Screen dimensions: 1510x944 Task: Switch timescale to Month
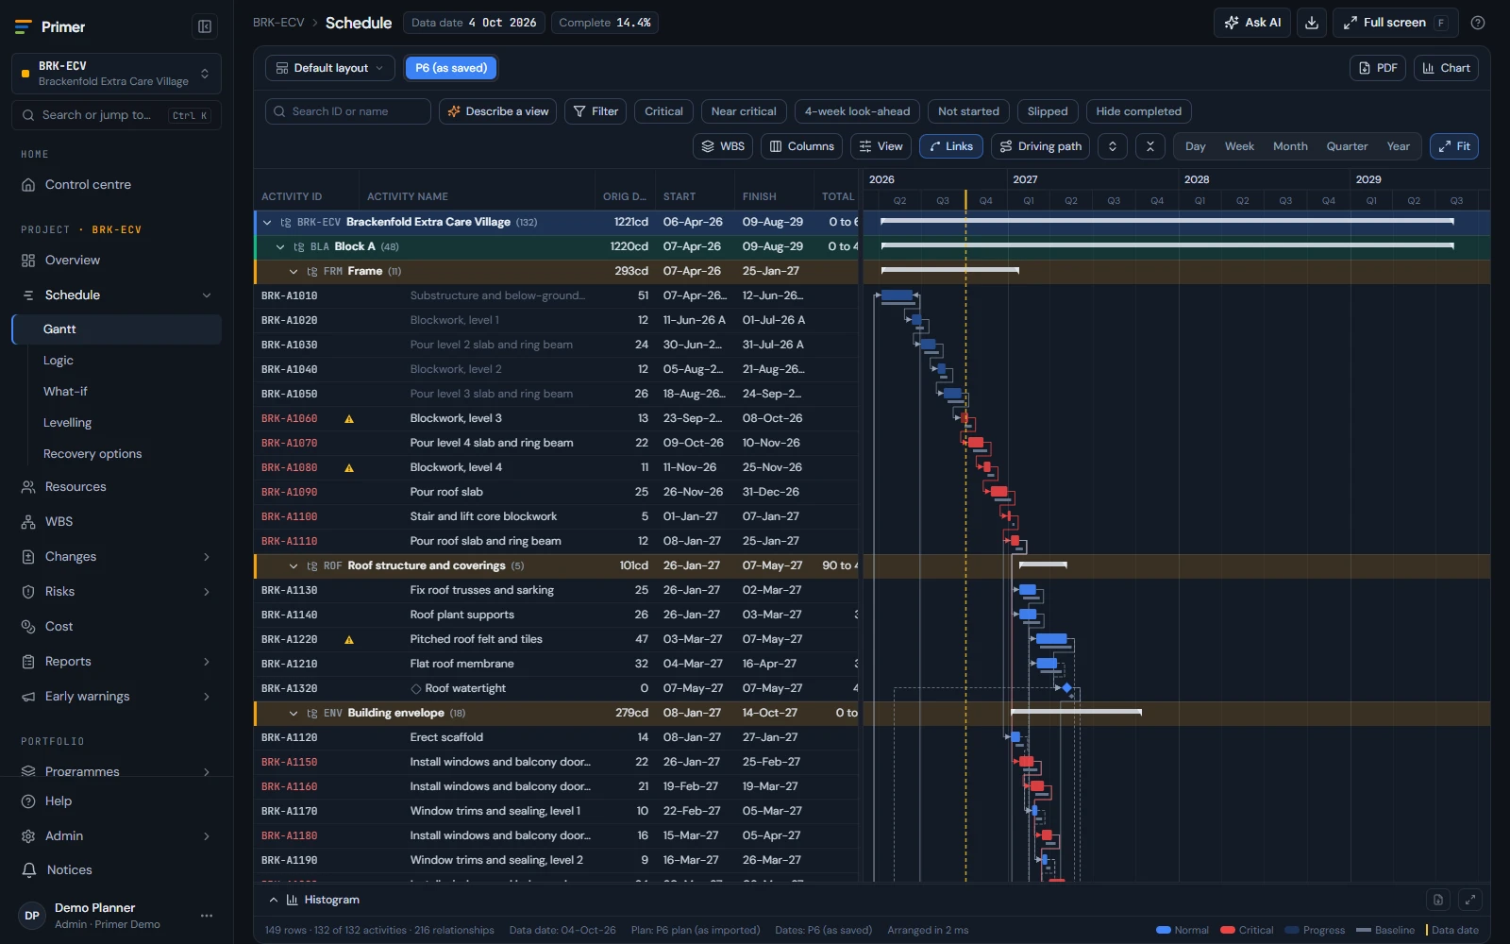1290,146
